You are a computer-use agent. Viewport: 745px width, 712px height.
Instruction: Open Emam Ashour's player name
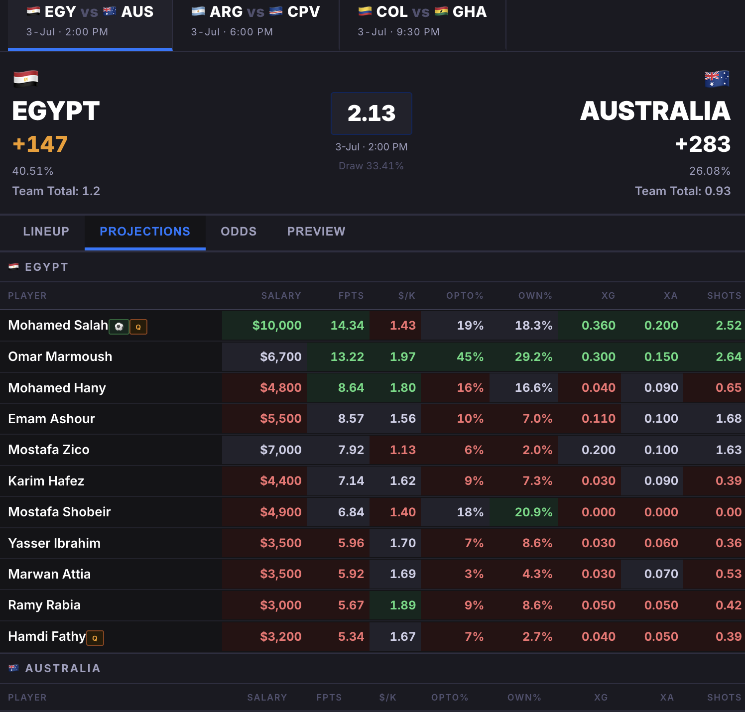[x=52, y=419]
